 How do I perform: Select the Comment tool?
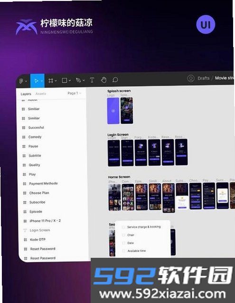[115, 79]
